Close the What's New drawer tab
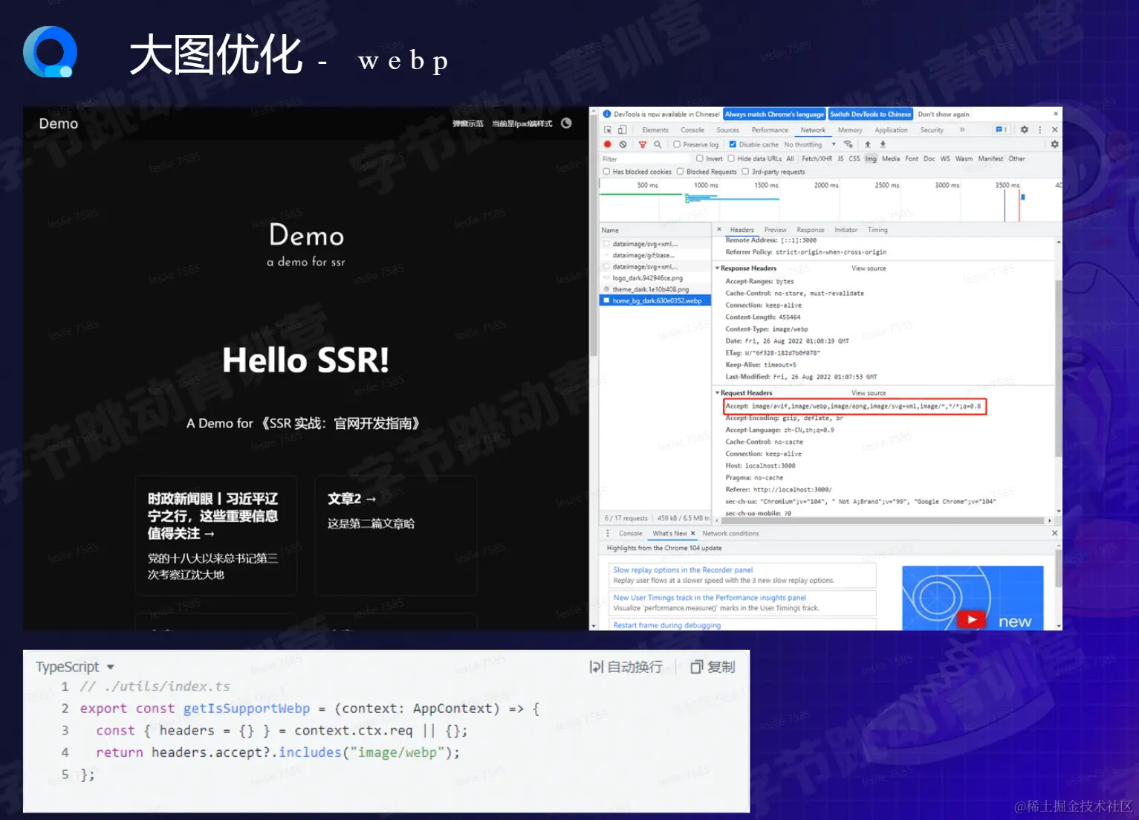This screenshot has width=1139, height=820. coord(693,533)
